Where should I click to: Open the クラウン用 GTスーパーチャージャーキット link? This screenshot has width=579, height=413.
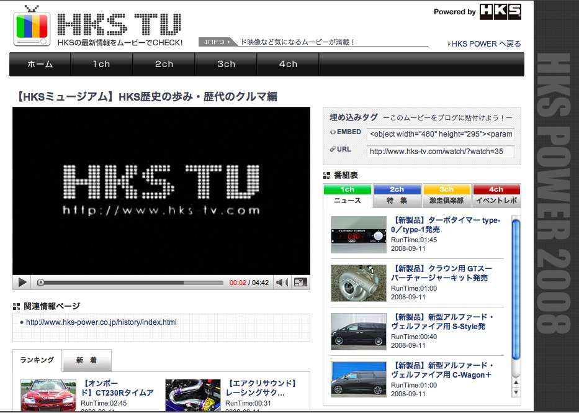pos(442,273)
